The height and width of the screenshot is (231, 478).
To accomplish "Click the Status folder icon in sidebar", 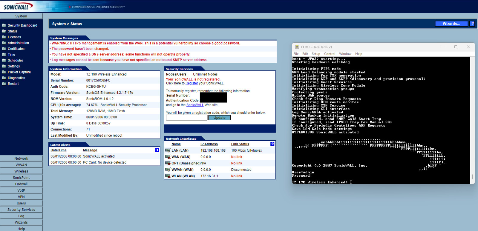I will pyautogui.click(x=4, y=31).
